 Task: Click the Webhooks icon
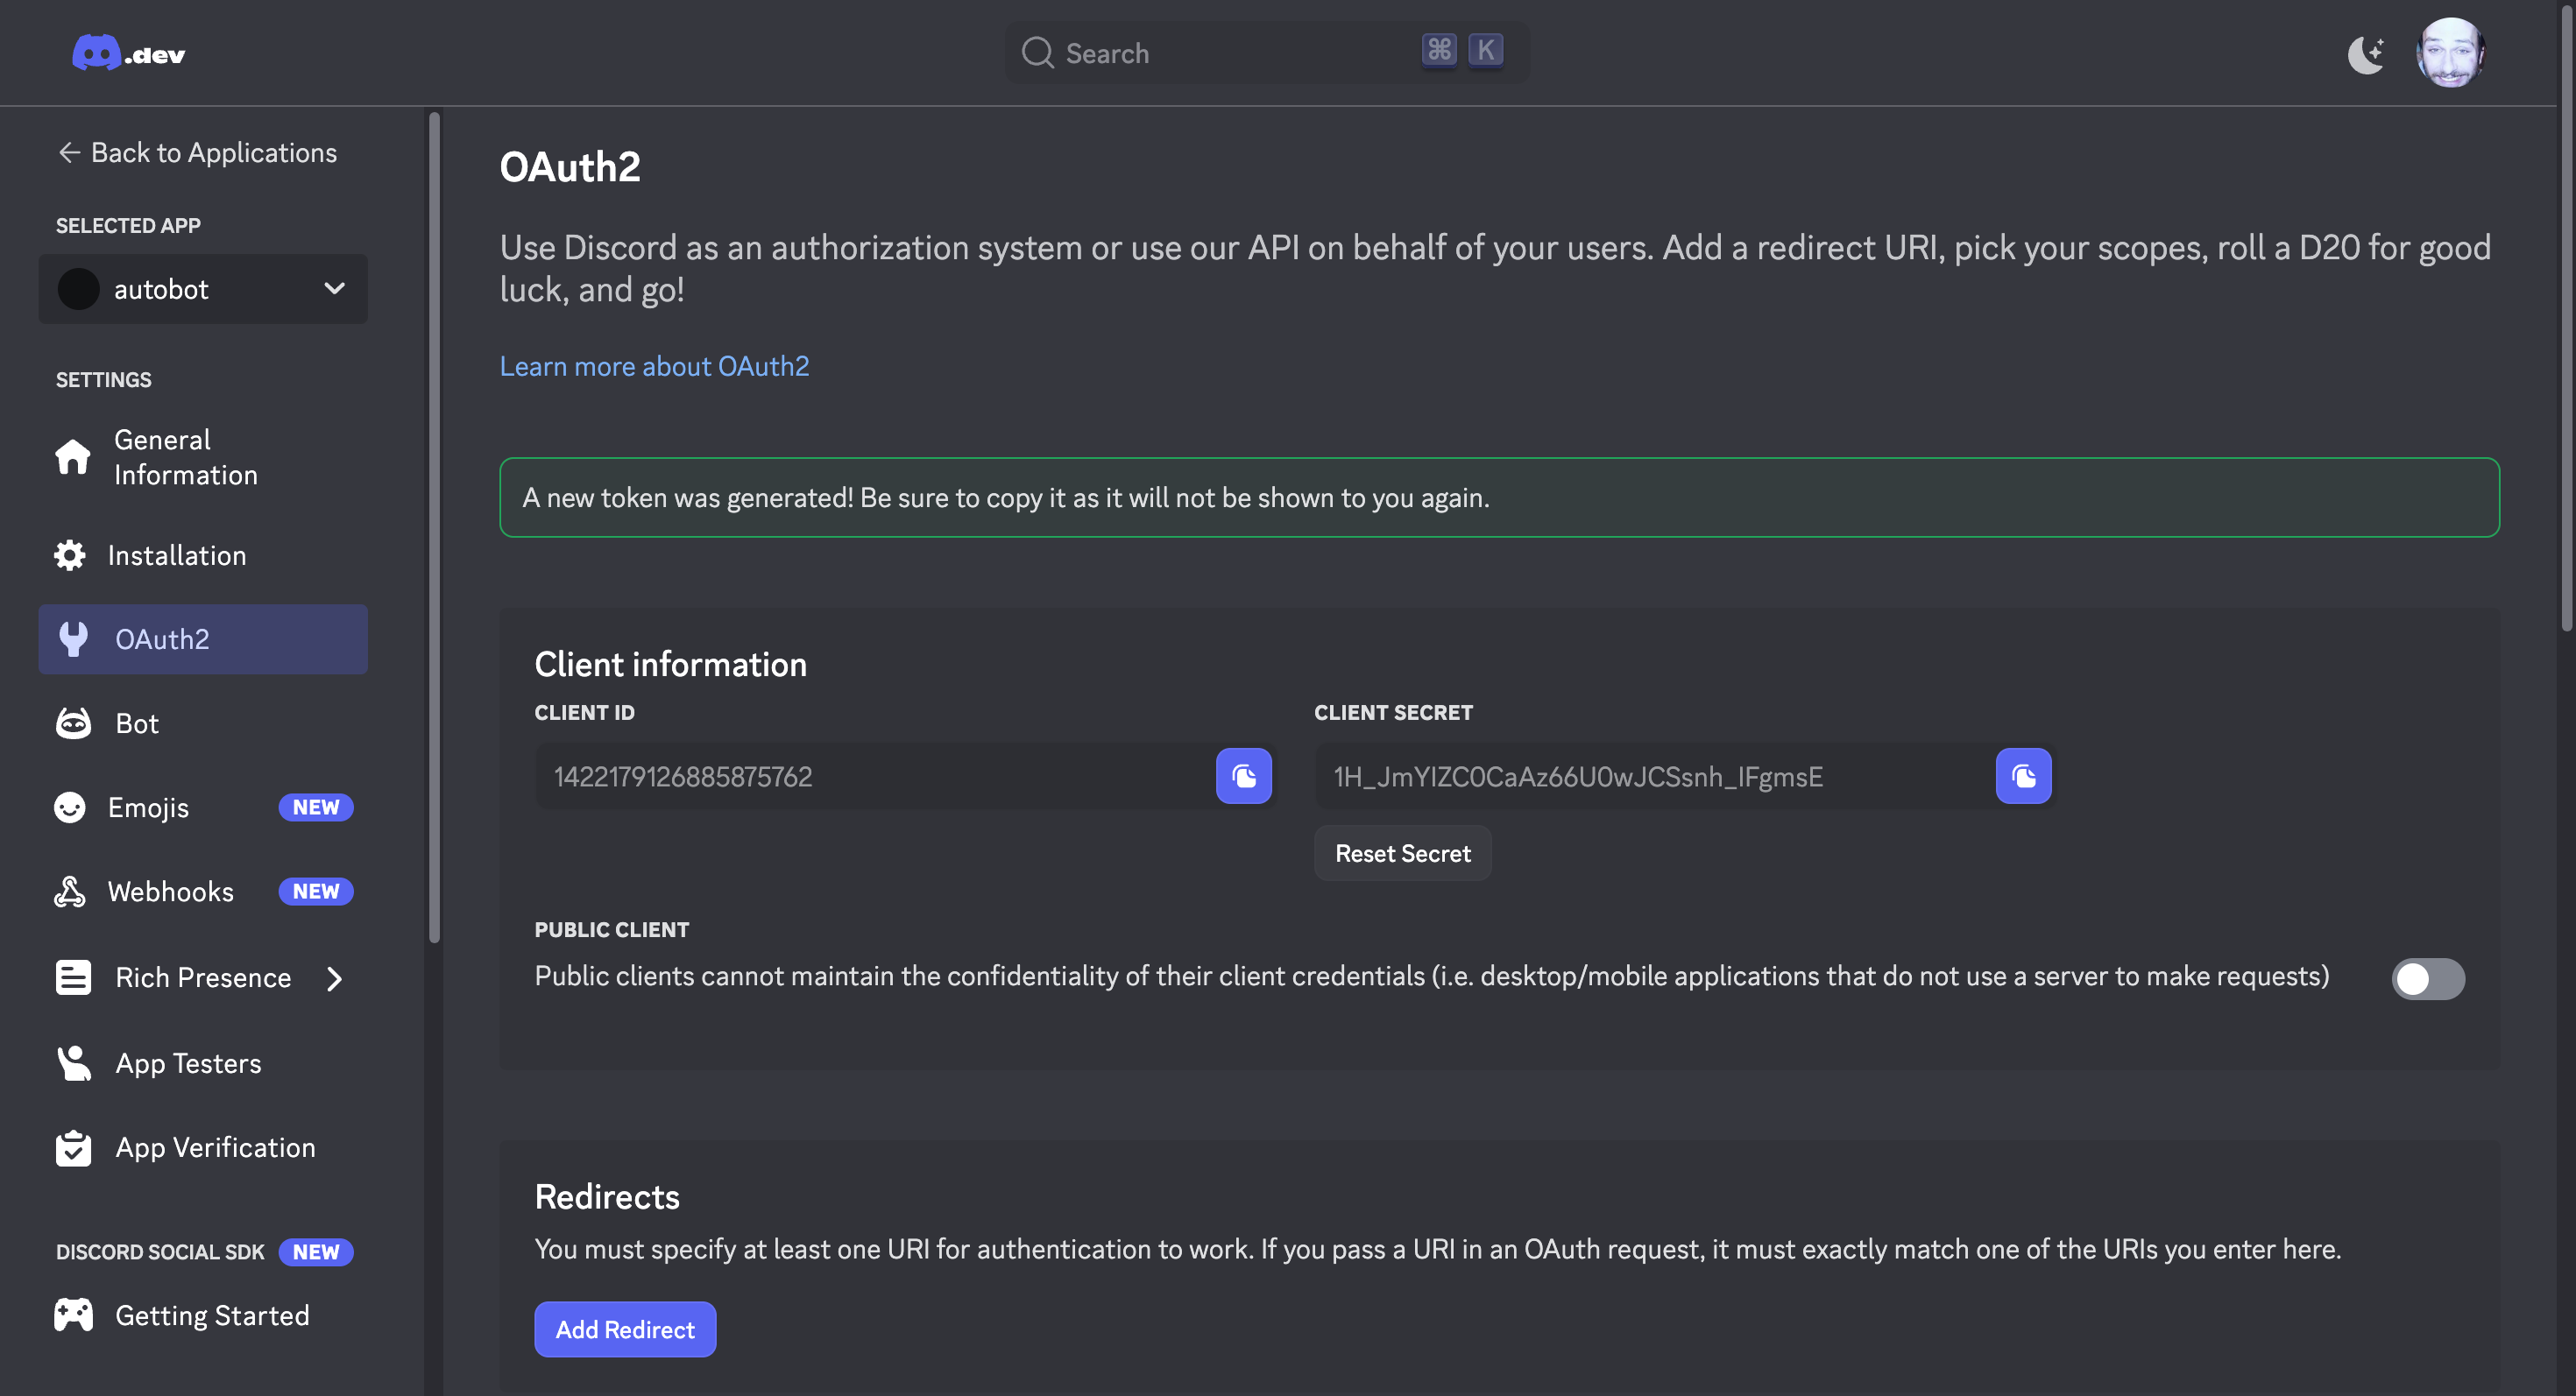click(x=69, y=892)
